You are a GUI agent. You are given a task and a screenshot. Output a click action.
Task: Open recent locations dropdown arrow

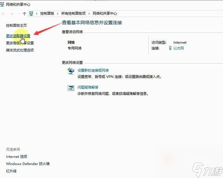(18, 14)
